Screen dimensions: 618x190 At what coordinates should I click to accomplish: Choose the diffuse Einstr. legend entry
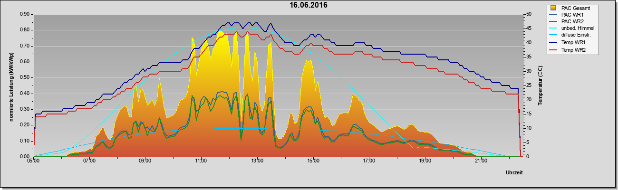576,36
